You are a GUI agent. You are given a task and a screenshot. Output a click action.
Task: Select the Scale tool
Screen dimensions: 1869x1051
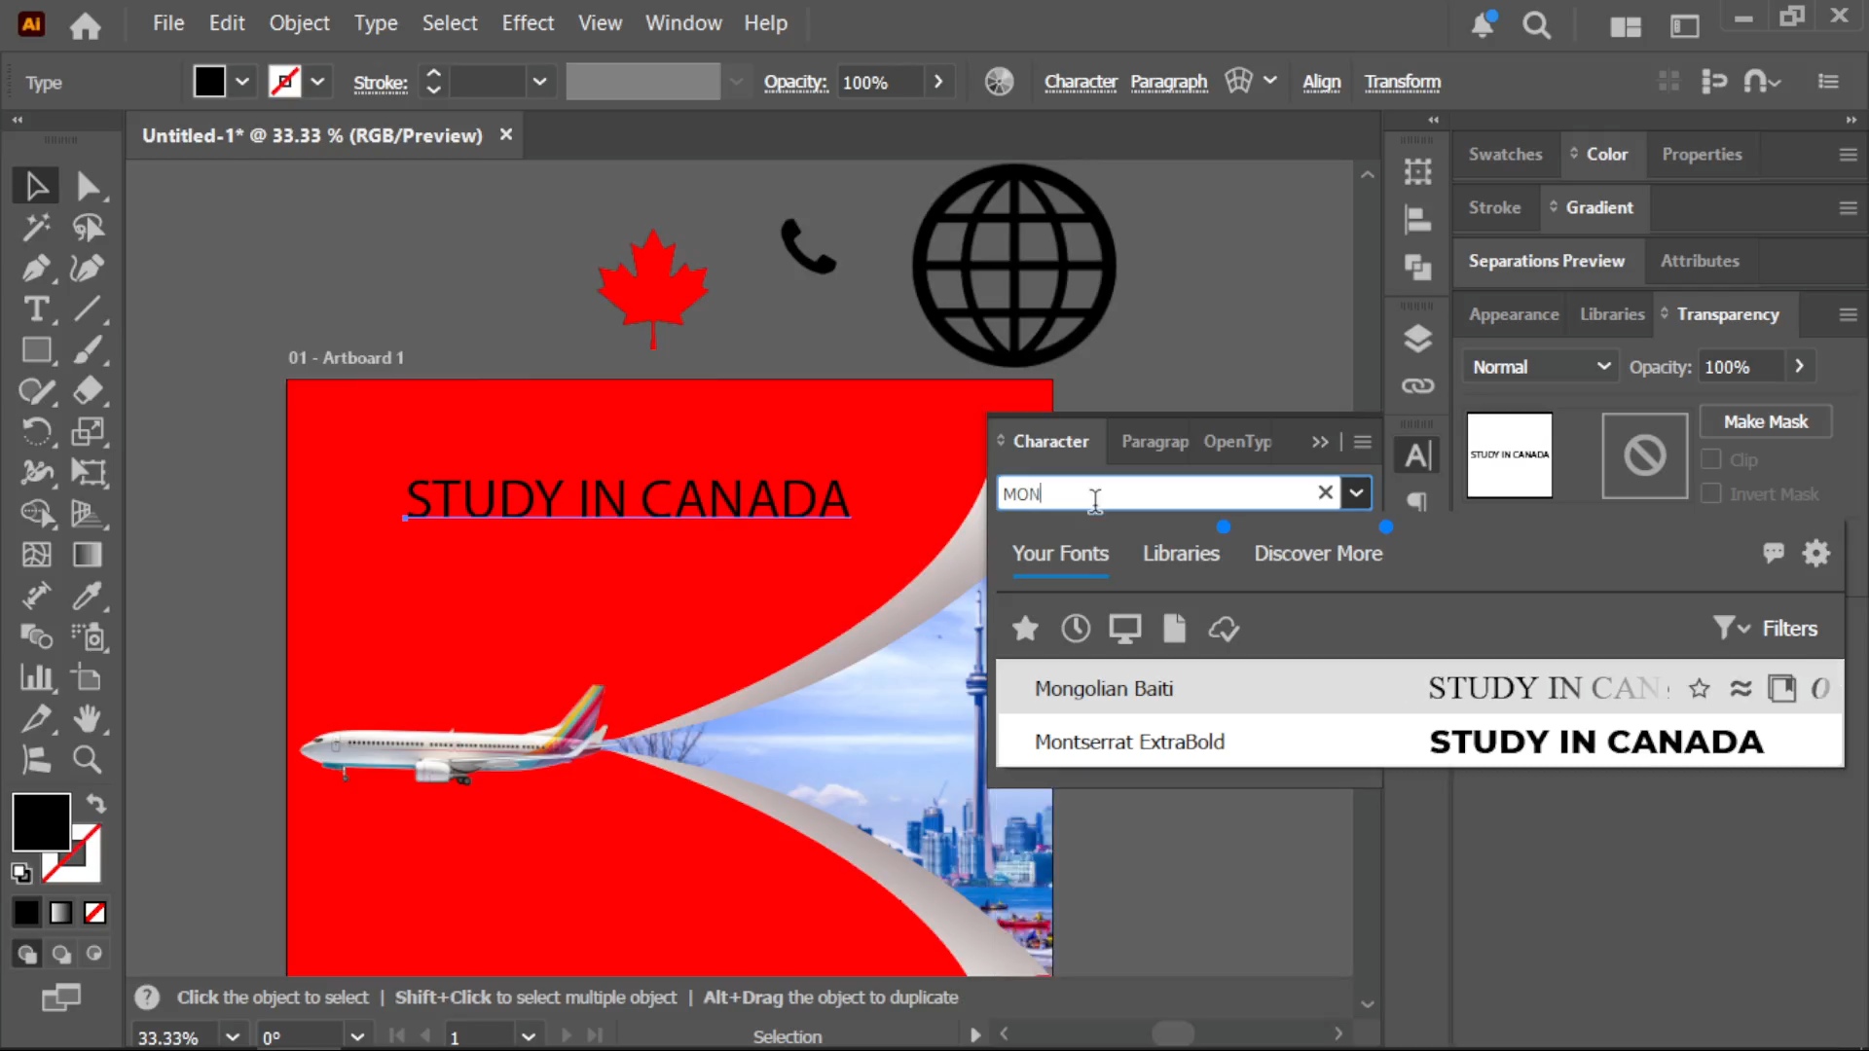[x=88, y=431]
